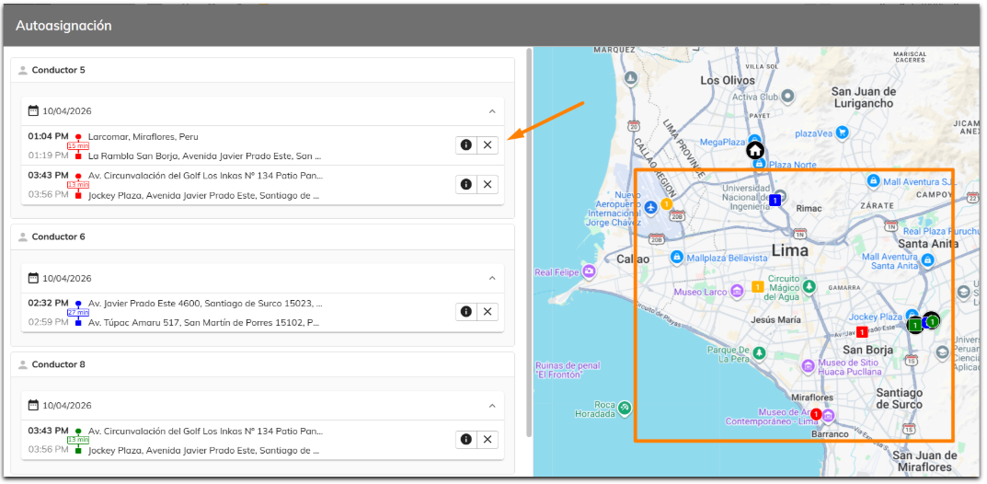Click the MegaPlaza shopping pin

pyautogui.click(x=754, y=141)
